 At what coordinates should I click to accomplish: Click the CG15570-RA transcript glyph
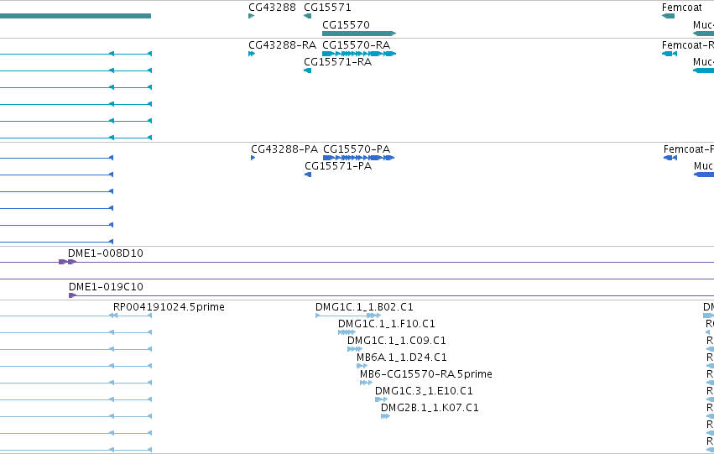(x=359, y=54)
